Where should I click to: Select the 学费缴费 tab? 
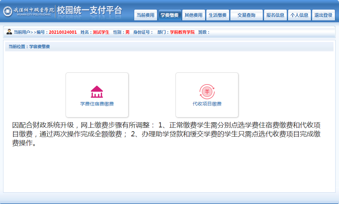[169, 15]
